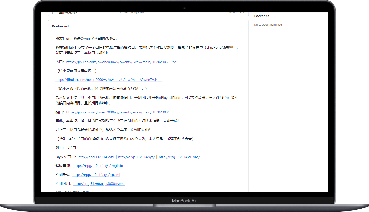Viewport: 369px width, 212px height.
Task: Open the epg.51zmt.top:8000/e.xml Kodi link
Action: 99,184
